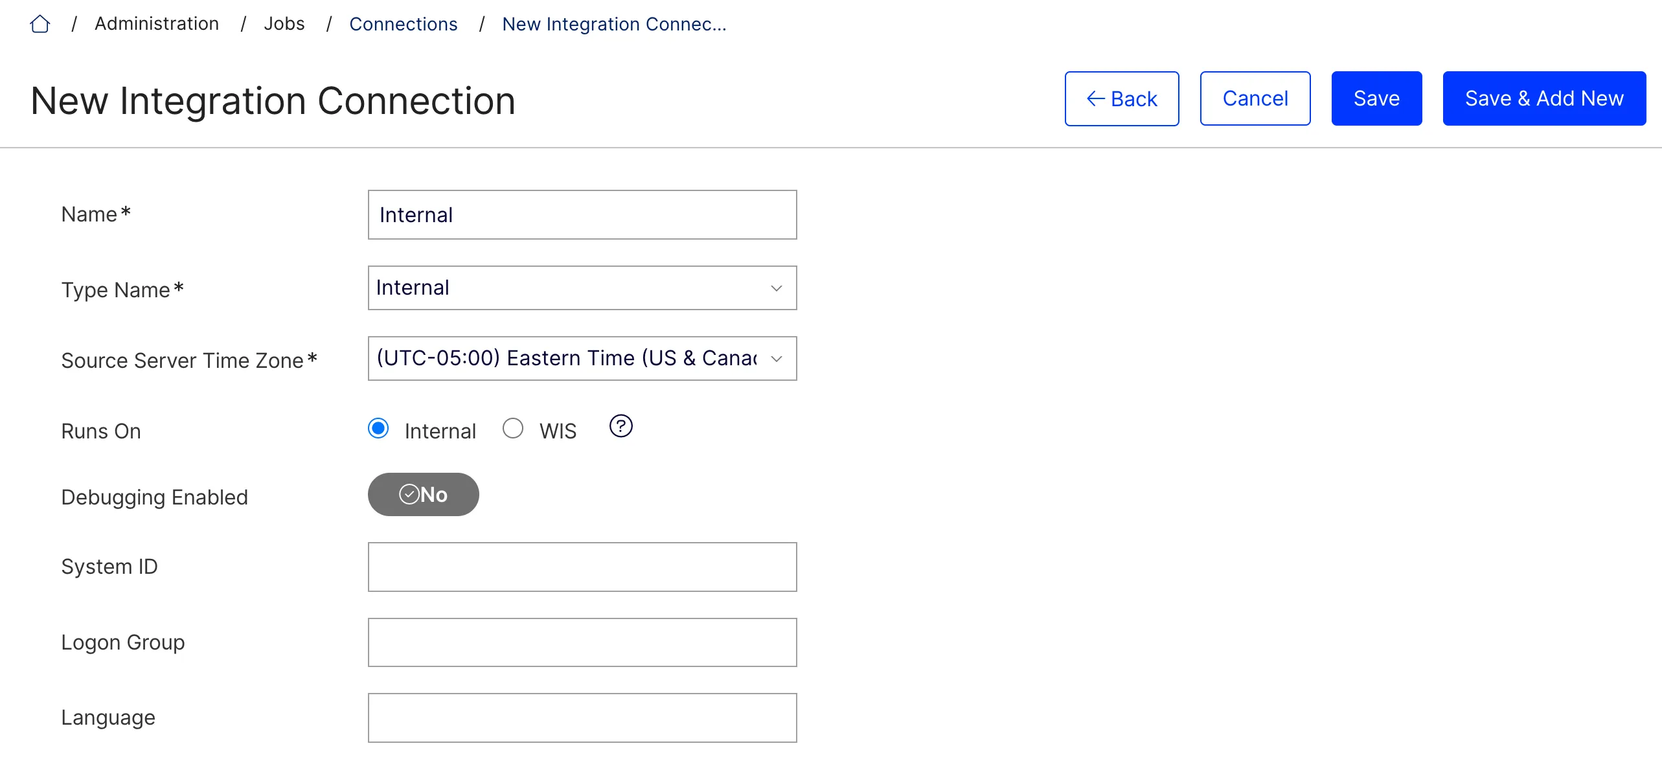
Task: Click the Save button
Action: coord(1376,98)
